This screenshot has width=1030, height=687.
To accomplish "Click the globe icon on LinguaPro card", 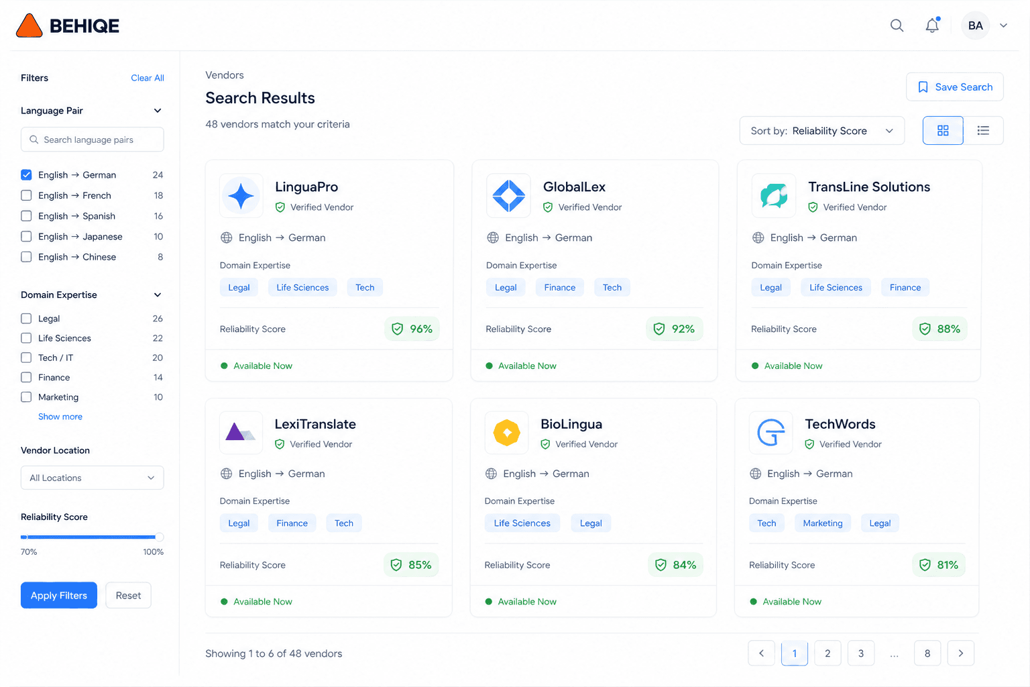I will click(x=227, y=237).
